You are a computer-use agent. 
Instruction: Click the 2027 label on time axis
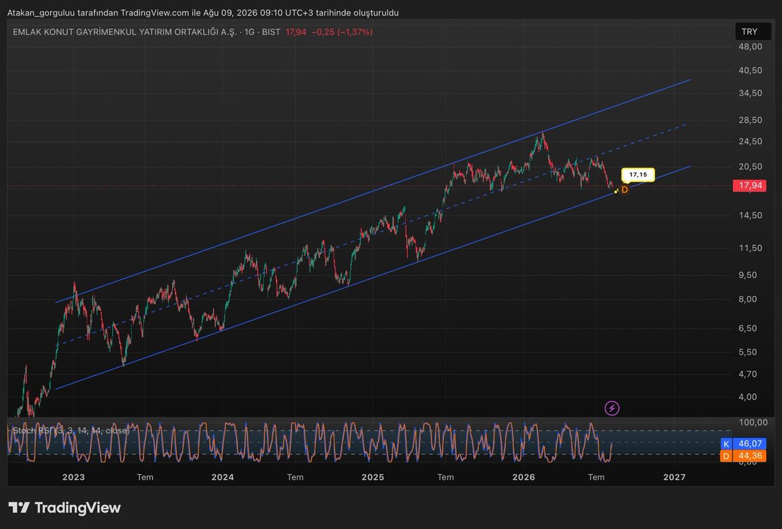click(x=674, y=478)
